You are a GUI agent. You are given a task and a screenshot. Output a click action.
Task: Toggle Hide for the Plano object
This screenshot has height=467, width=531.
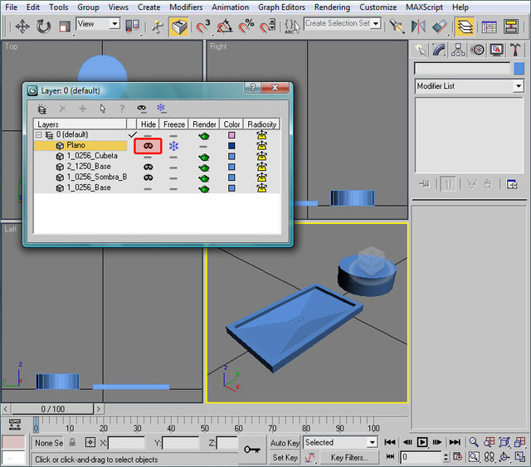(x=148, y=145)
